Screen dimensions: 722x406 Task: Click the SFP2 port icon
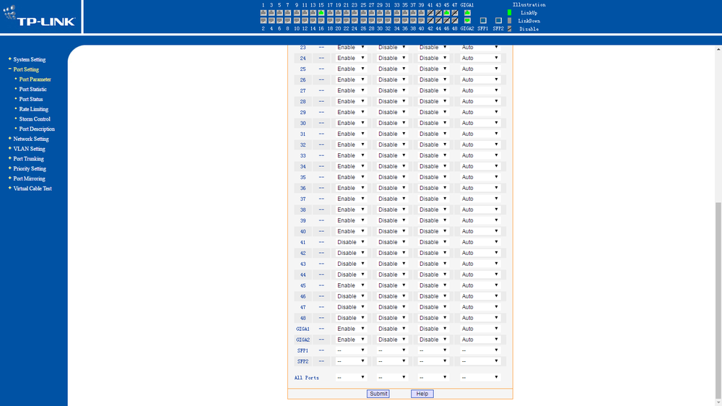[x=498, y=21]
